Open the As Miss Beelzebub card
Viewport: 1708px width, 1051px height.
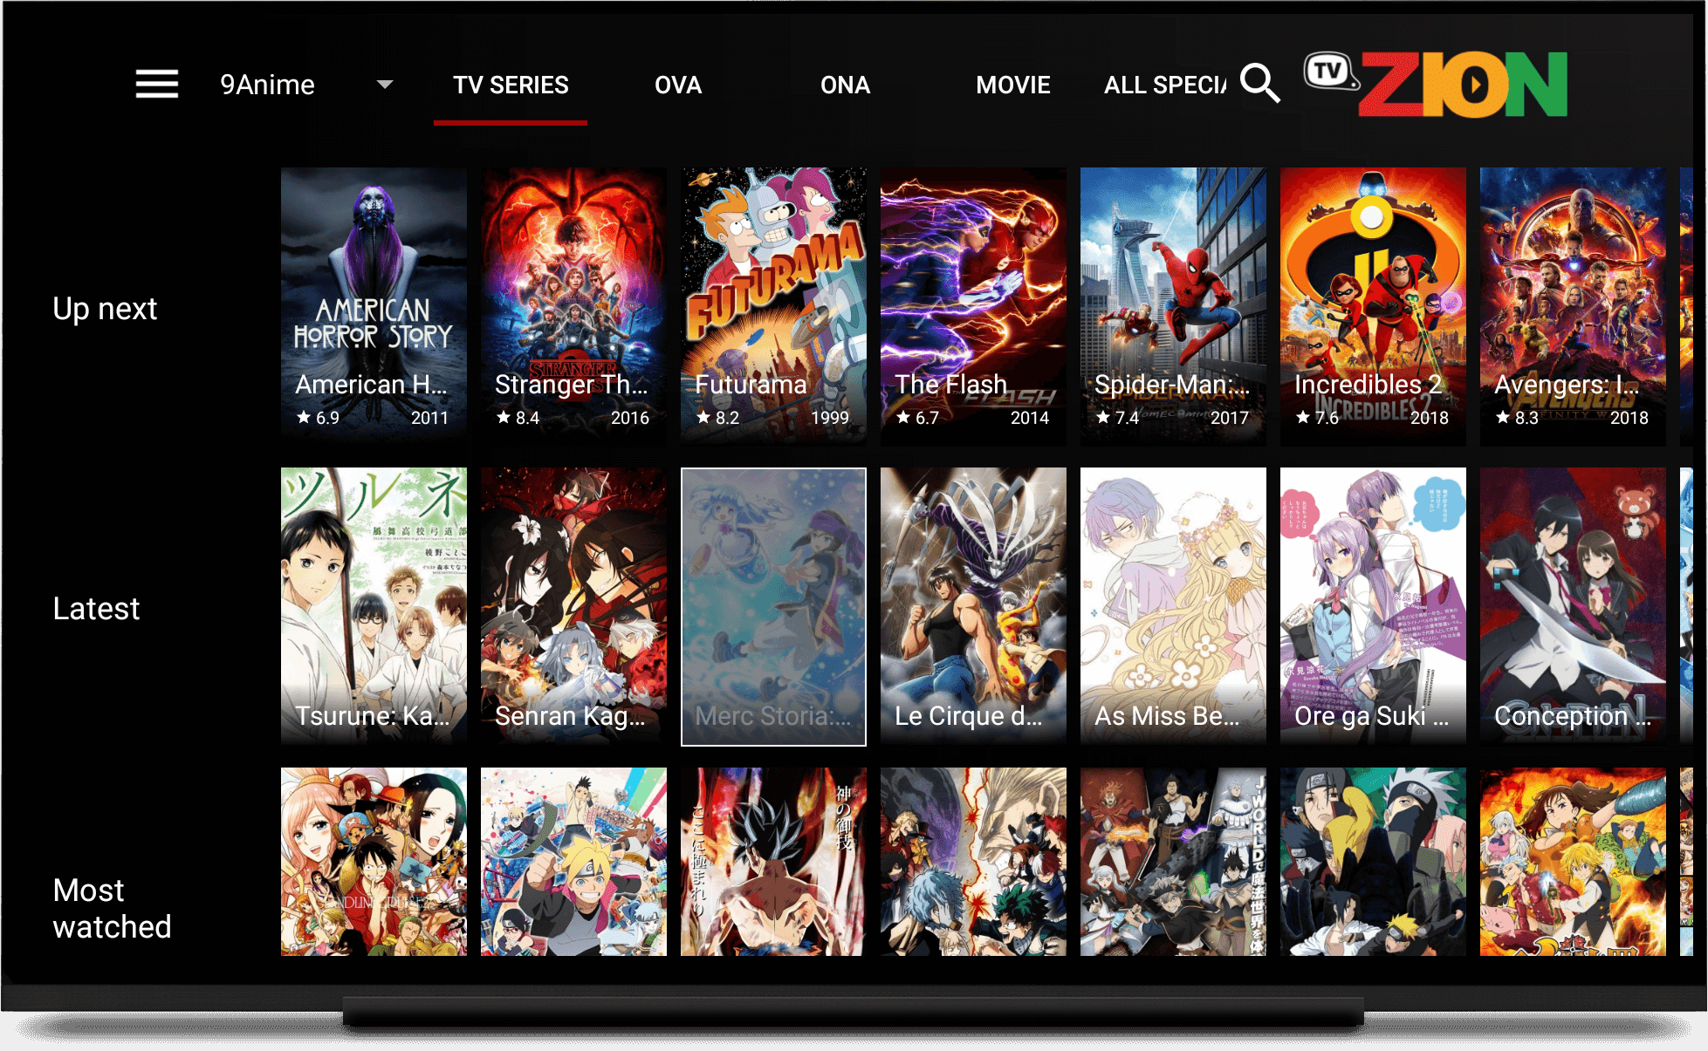(x=1173, y=606)
